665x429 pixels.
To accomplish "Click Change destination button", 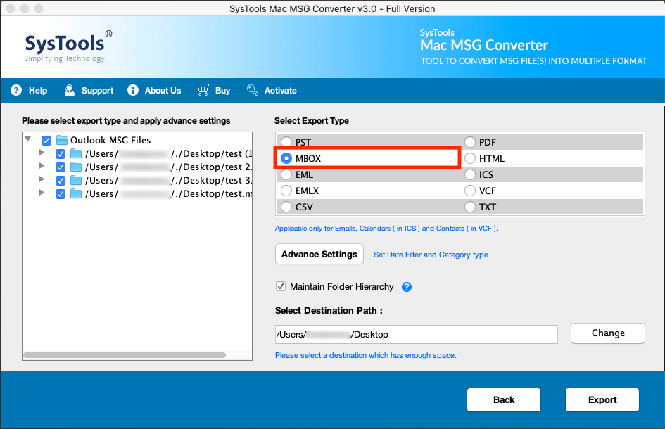I will click(x=608, y=333).
